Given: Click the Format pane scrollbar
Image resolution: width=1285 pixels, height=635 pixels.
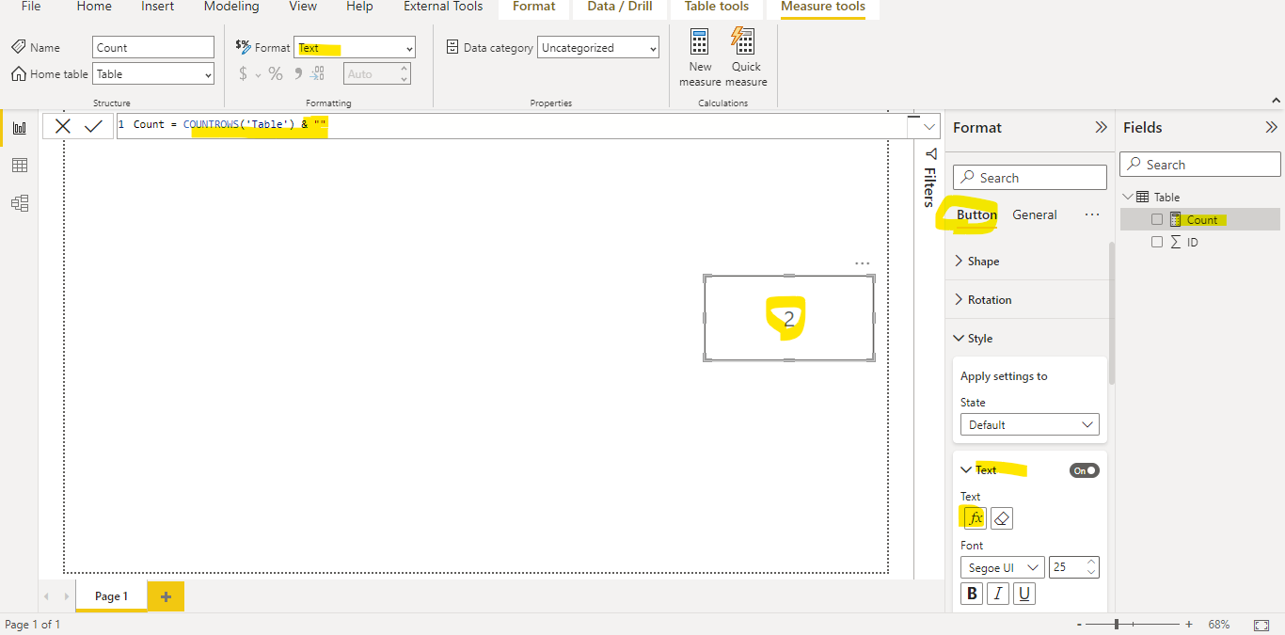Looking at the screenshot, I should pyautogui.click(x=1112, y=313).
